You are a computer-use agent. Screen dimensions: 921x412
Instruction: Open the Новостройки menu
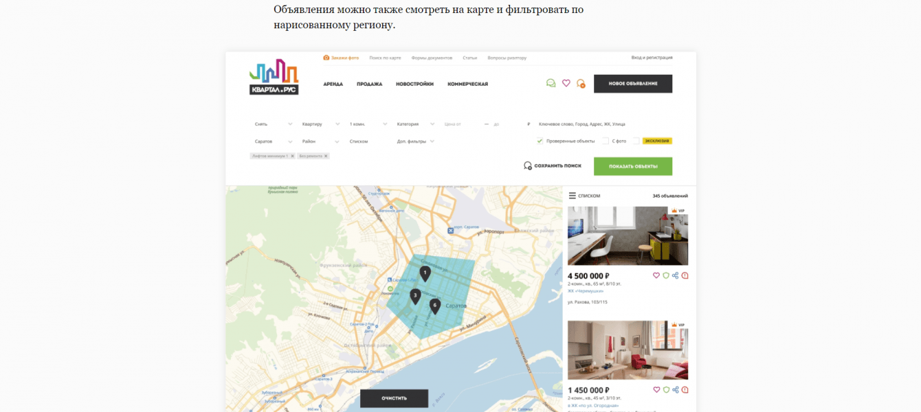pyautogui.click(x=414, y=84)
